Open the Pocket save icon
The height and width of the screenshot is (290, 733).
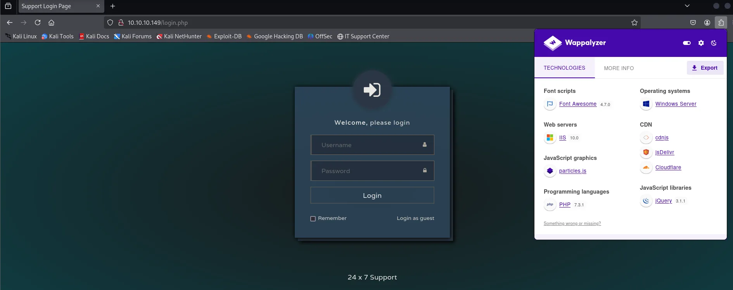click(693, 22)
